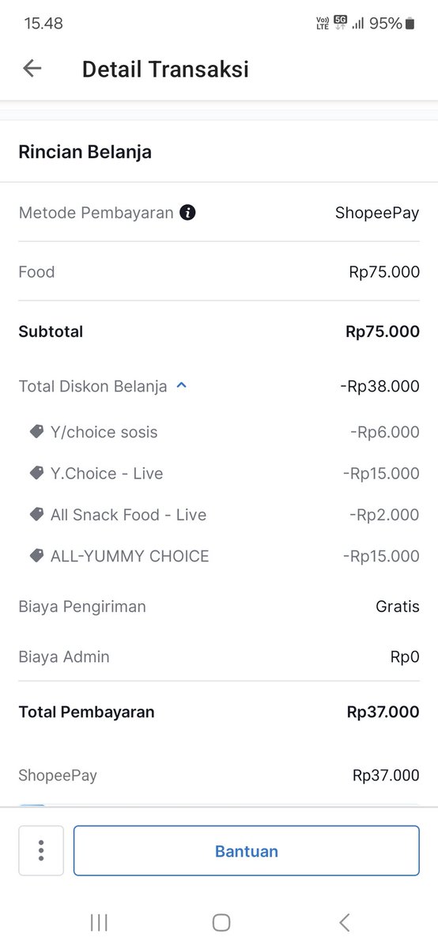The height and width of the screenshot is (949, 438).
Task: Tap the battery status icon
Action: 410,24
